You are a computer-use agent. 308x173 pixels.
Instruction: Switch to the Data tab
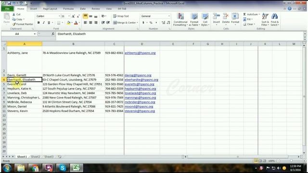tap(83, 9)
